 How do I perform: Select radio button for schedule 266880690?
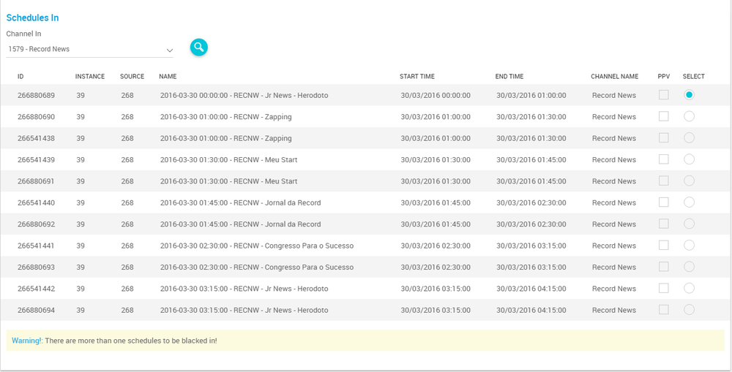tap(689, 116)
